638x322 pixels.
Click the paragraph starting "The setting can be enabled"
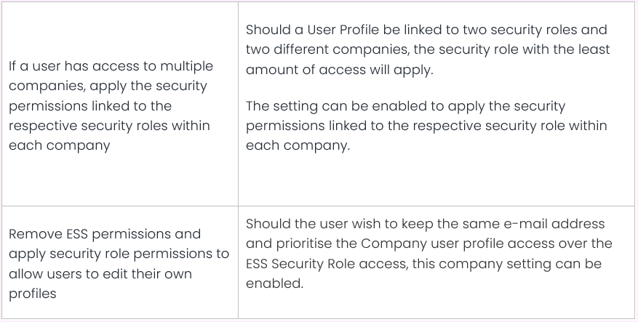[427, 126]
